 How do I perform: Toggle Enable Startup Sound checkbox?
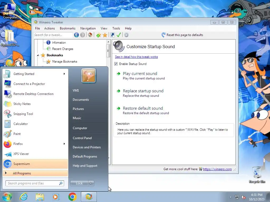click(116, 64)
